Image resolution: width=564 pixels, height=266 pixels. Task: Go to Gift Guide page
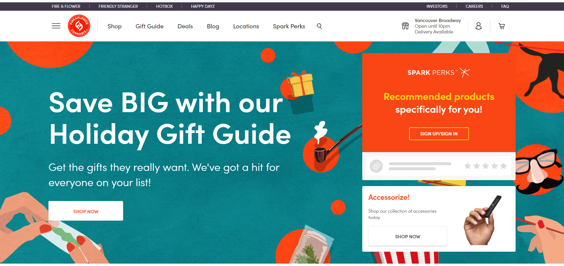(149, 26)
